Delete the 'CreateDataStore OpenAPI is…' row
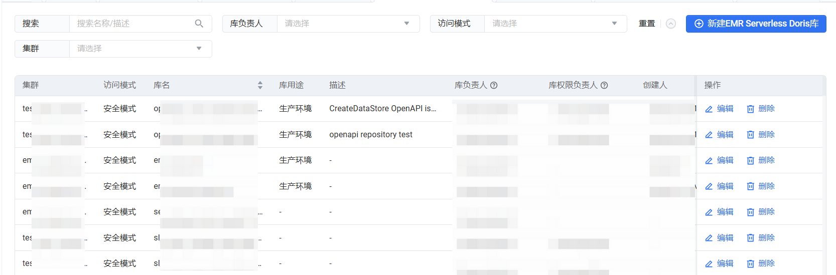The height and width of the screenshot is (275, 836). pos(761,109)
